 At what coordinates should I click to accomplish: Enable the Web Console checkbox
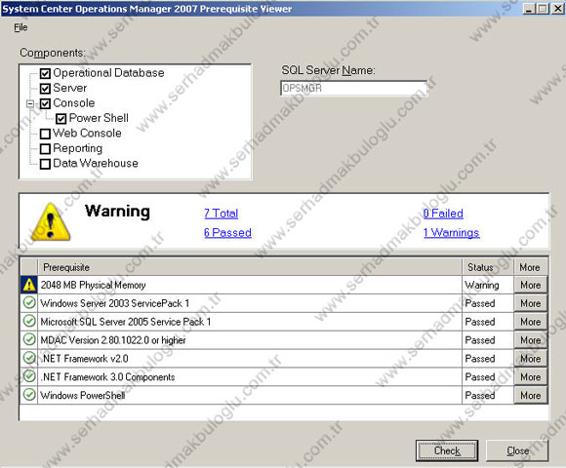tap(45, 134)
